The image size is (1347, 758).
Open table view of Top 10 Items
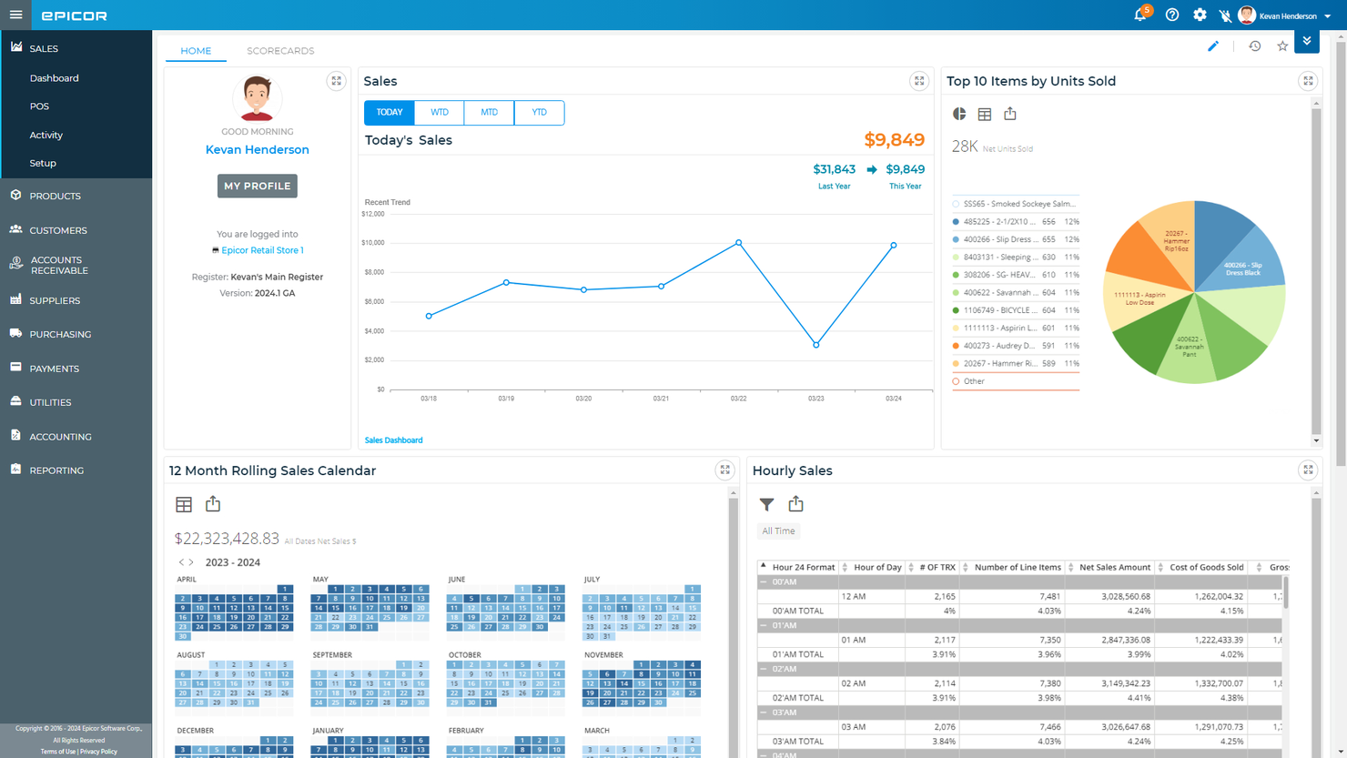click(985, 114)
